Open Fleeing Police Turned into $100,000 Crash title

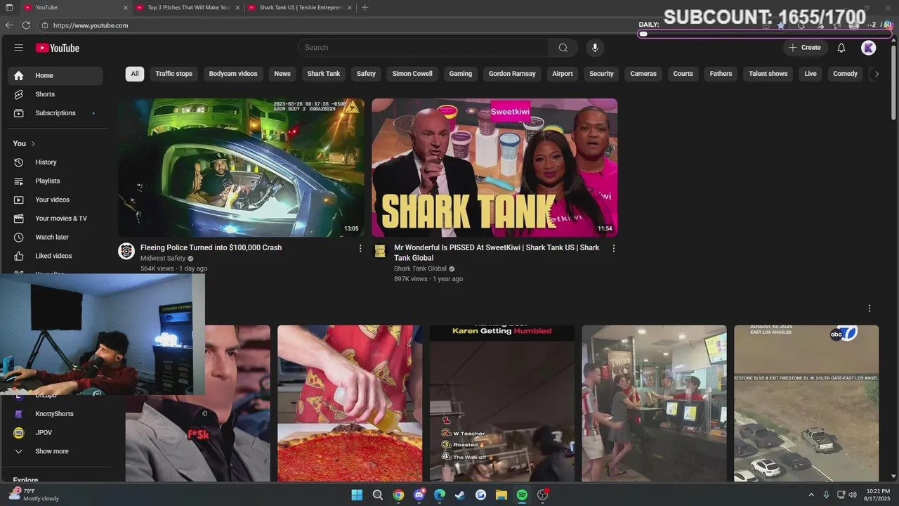point(211,247)
